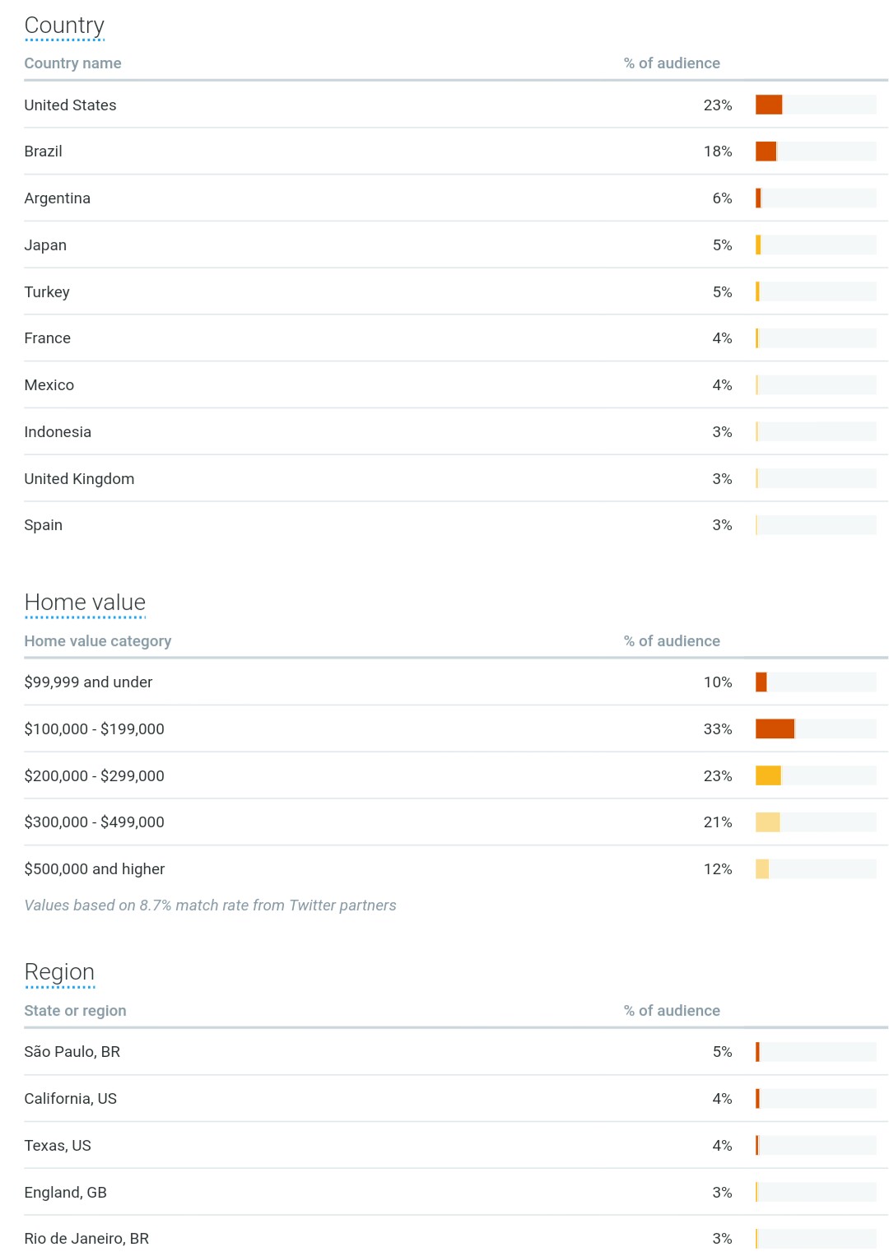Click the State or region column header

[x=75, y=1011]
